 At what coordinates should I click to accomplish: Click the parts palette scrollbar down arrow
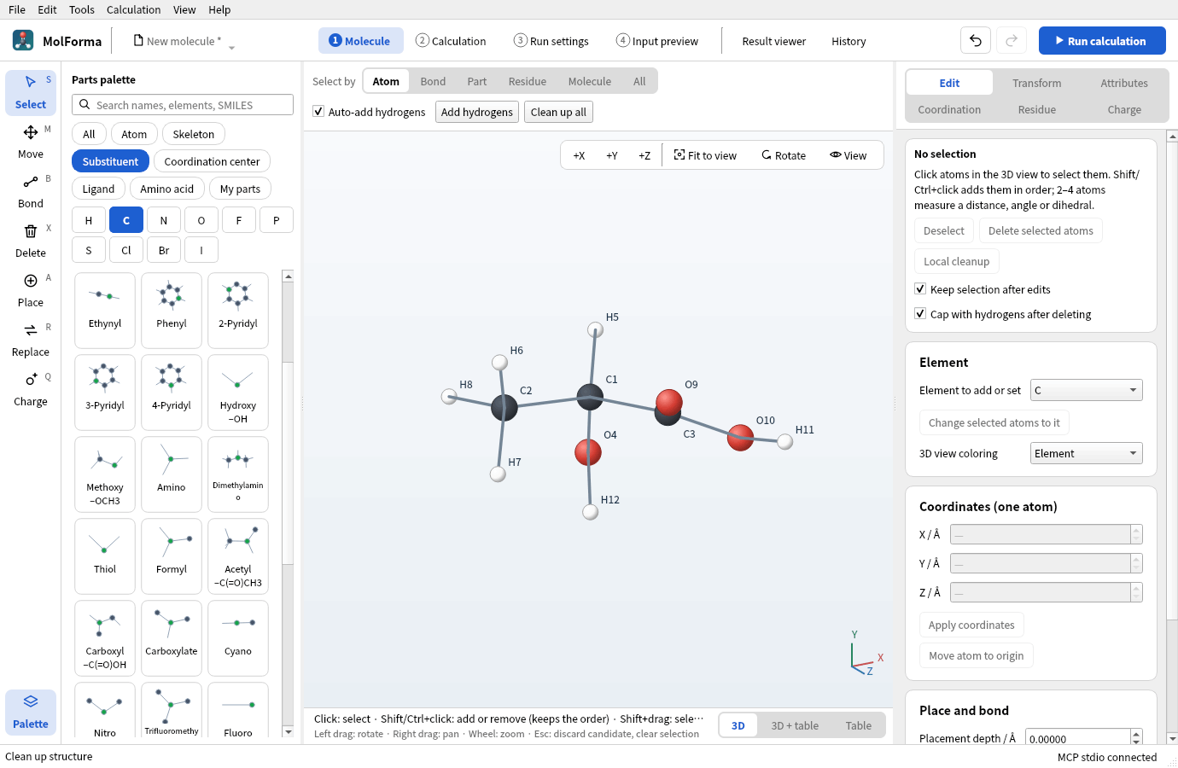coord(288,731)
